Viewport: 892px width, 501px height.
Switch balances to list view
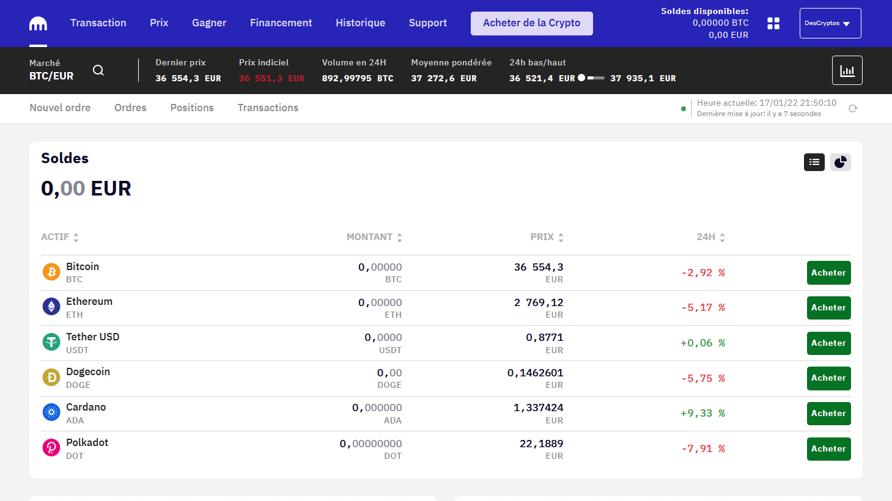coord(814,162)
